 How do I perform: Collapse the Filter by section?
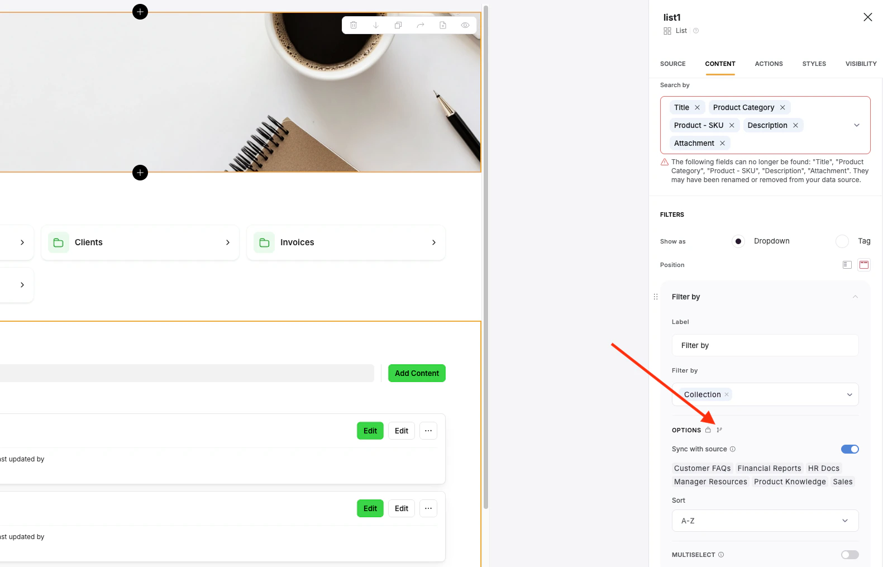[855, 297]
